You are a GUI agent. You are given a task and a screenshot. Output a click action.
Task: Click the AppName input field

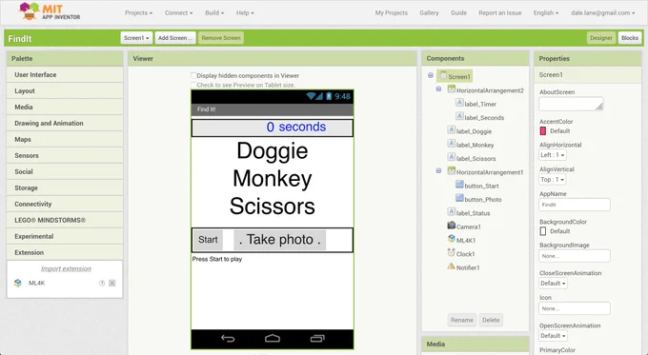(x=575, y=205)
